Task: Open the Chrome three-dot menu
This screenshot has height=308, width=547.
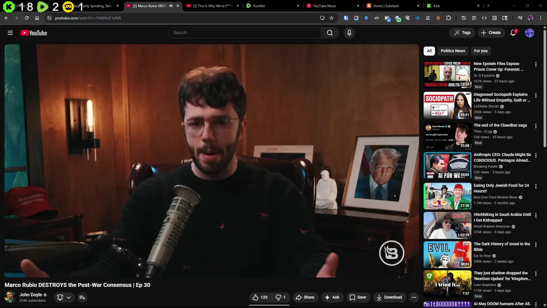Action: click(x=540, y=18)
